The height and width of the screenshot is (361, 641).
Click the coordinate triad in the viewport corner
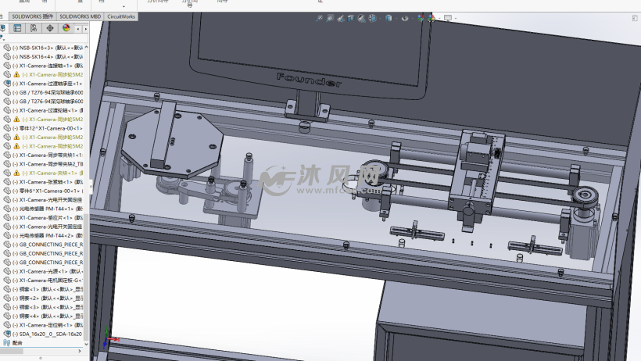point(109,338)
